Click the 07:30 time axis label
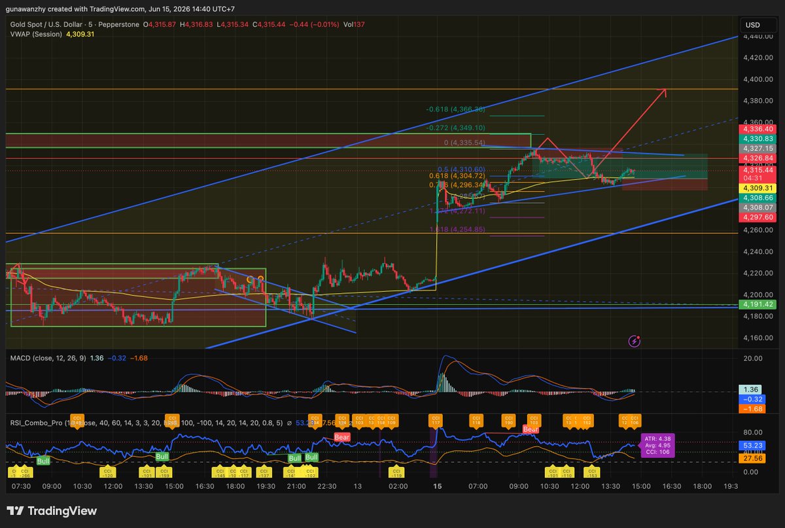 (x=21, y=486)
